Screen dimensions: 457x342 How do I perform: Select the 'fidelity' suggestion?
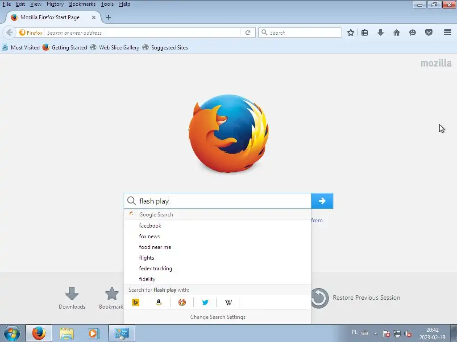point(217,279)
